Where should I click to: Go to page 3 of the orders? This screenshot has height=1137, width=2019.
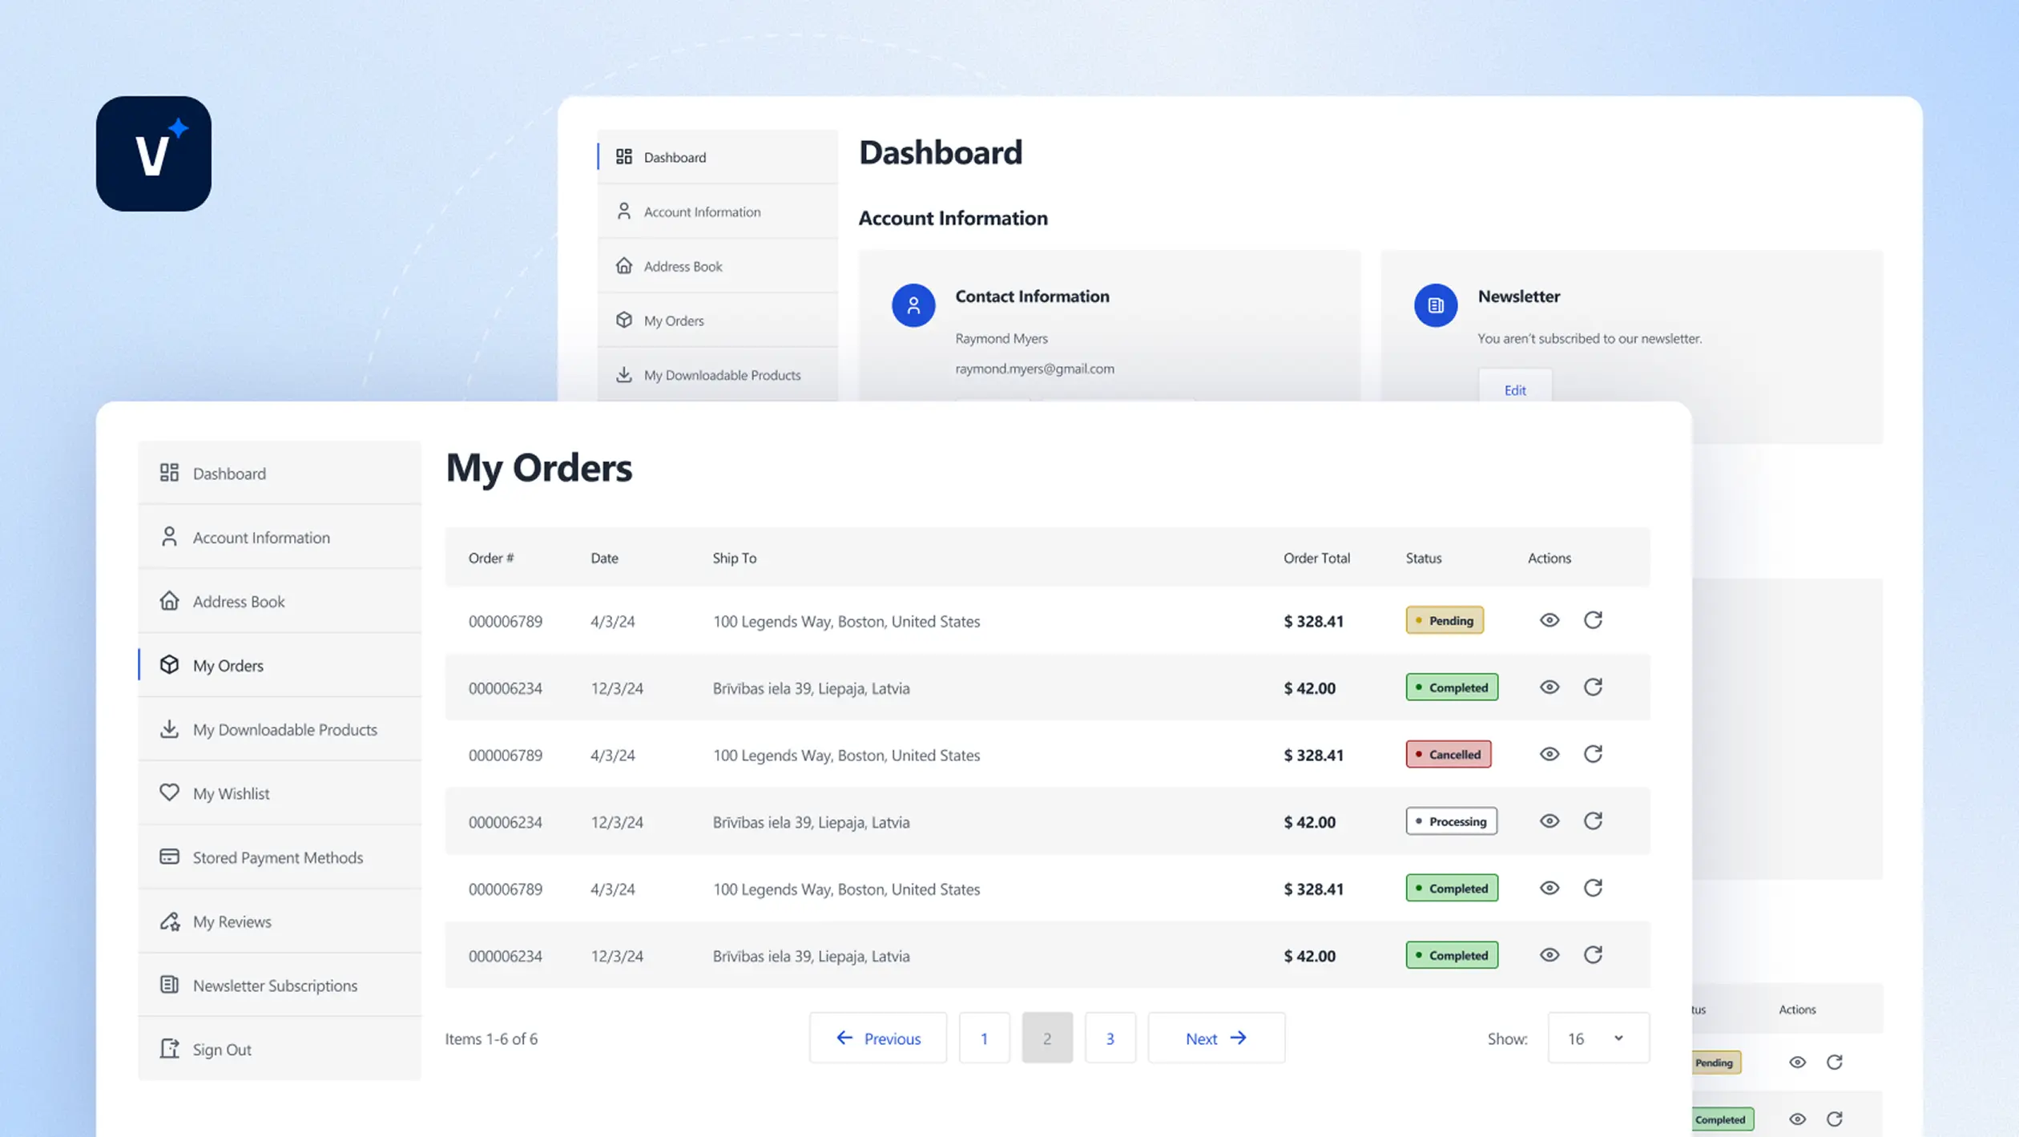[x=1110, y=1038]
